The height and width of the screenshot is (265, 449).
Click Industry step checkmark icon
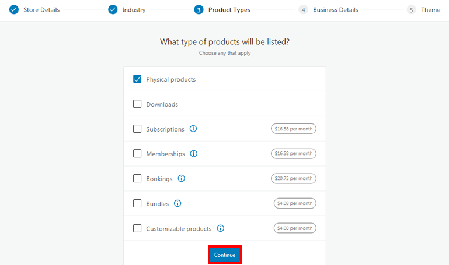(113, 9)
